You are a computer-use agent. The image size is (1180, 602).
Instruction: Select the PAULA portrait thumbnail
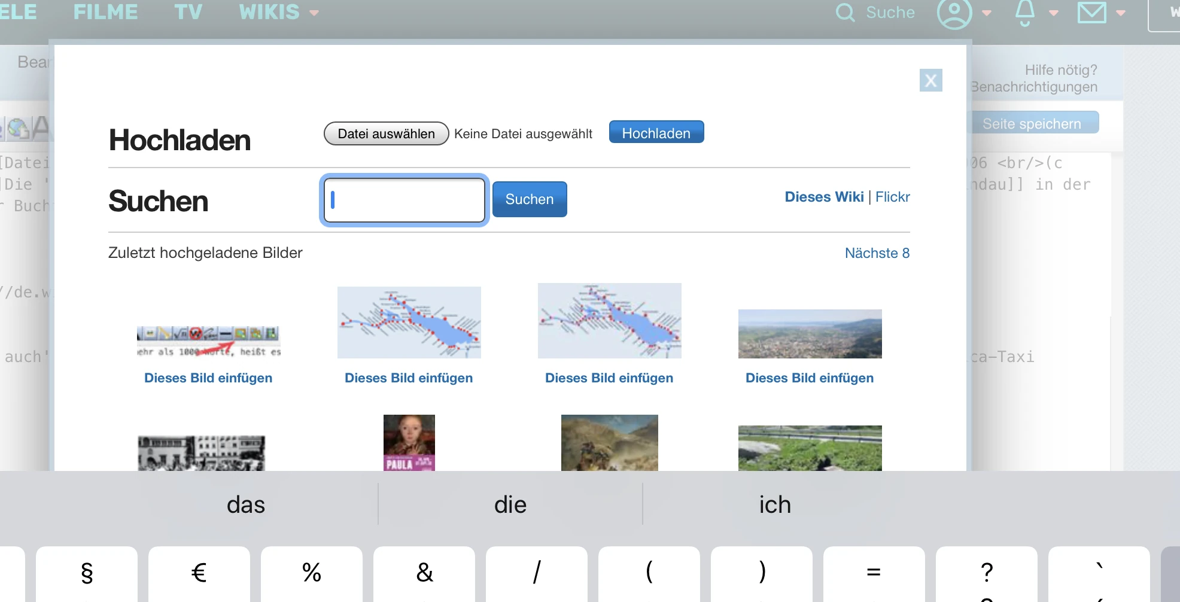(x=409, y=443)
